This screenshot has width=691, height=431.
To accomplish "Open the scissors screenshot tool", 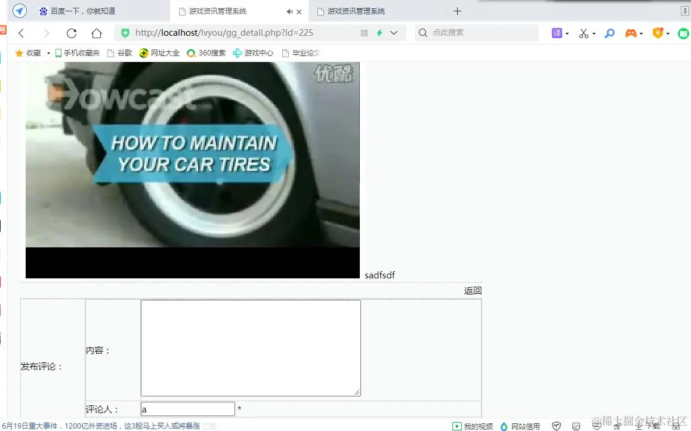I will tap(584, 33).
